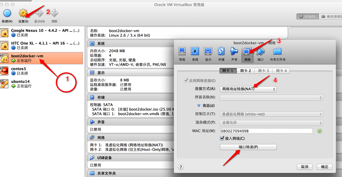Click the 显示(H) show arrow icon
The height and width of the screenshot is (177, 342).
[x=39, y=13]
